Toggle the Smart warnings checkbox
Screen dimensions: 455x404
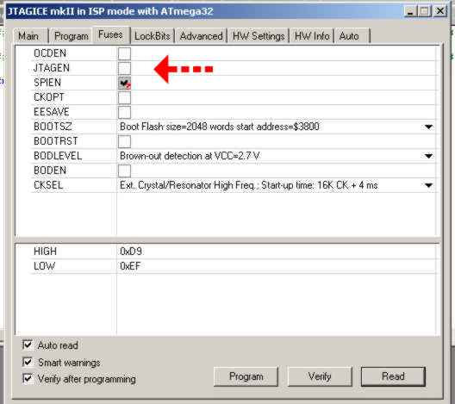click(x=28, y=362)
